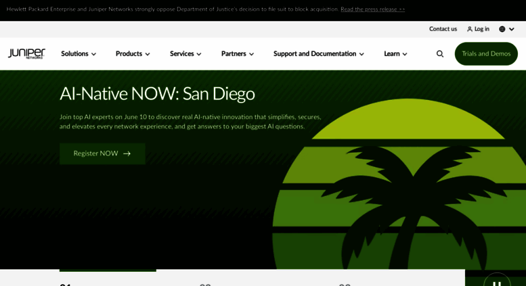Click the globe language selector icon
The width and height of the screenshot is (526, 286).
coord(502,29)
